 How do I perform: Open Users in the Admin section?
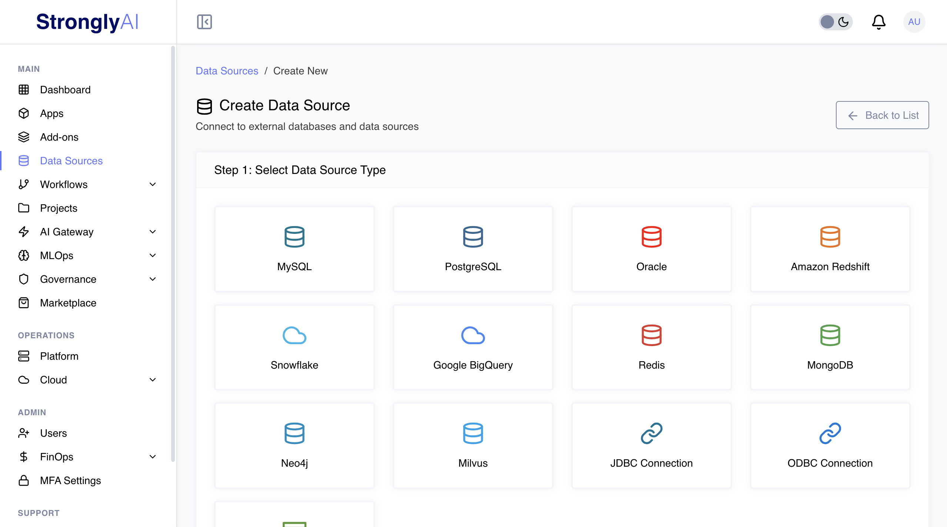53,433
